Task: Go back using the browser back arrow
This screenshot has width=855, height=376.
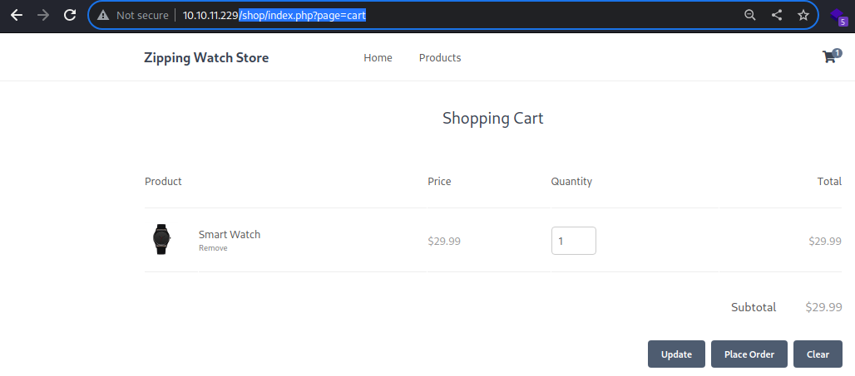Action: (17, 15)
